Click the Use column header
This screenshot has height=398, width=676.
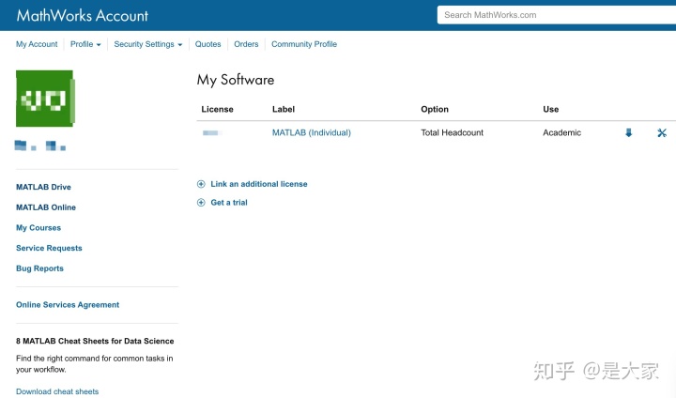point(550,110)
